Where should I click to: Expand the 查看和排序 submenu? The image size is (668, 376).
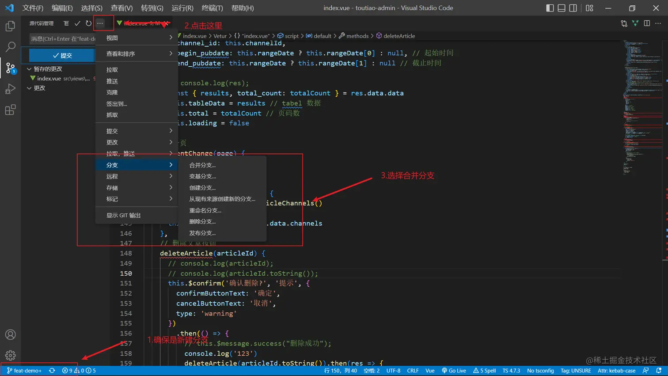pyautogui.click(x=137, y=54)
